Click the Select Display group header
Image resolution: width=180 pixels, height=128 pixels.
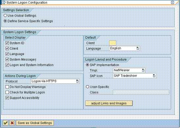tap(15, 38)
